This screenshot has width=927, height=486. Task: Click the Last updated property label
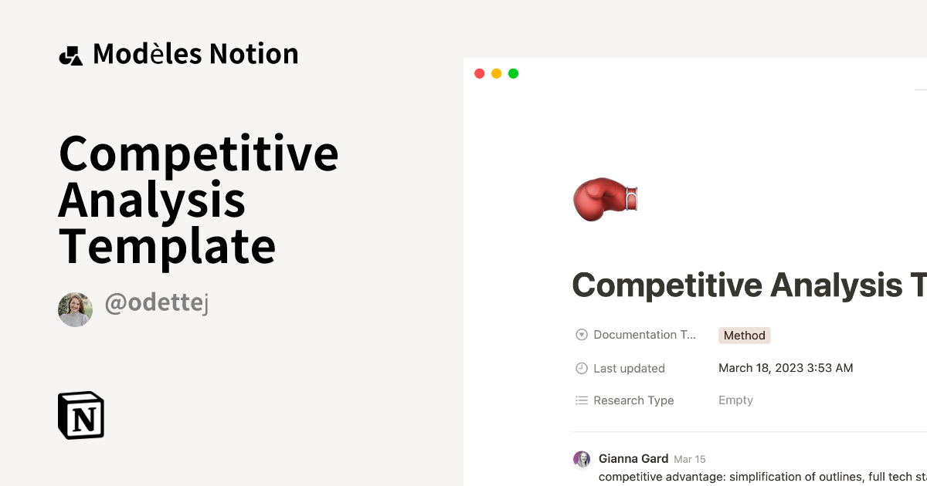[x=629, y=368]
